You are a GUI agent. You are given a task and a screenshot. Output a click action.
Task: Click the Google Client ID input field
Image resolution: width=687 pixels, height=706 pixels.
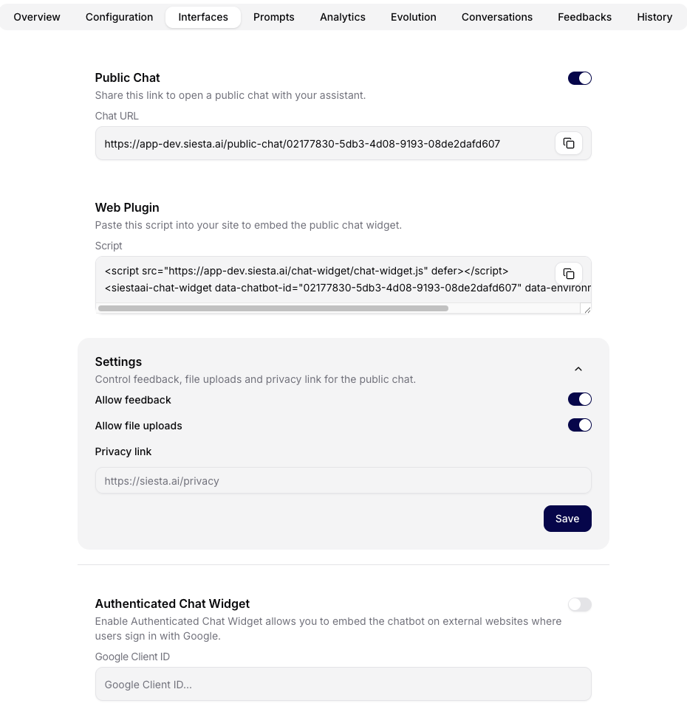[343, 684]
